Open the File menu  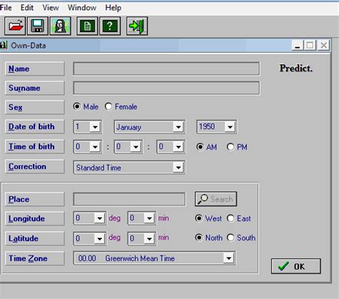pyautogui.click(x=6, y=8)
